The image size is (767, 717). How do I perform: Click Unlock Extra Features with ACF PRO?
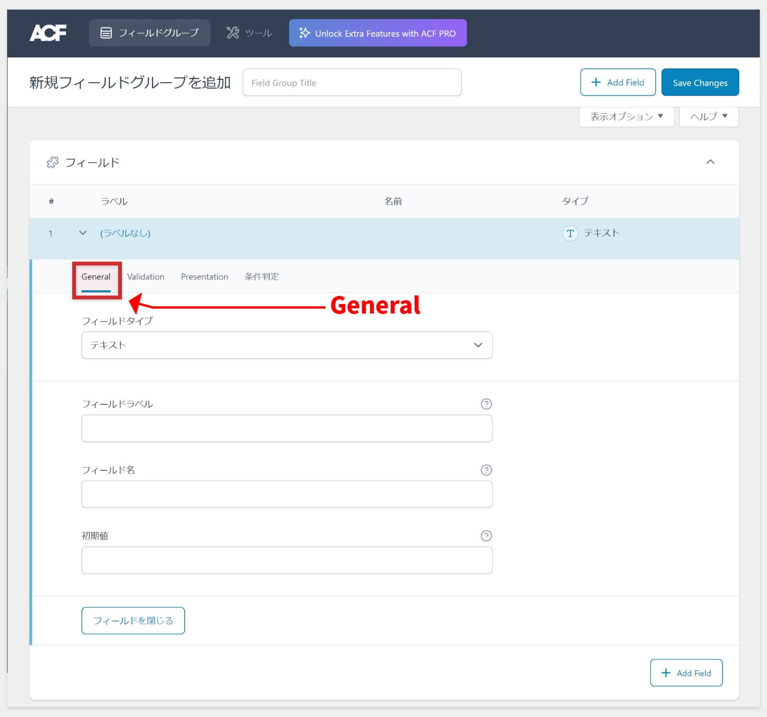click(x=378, y=33)
